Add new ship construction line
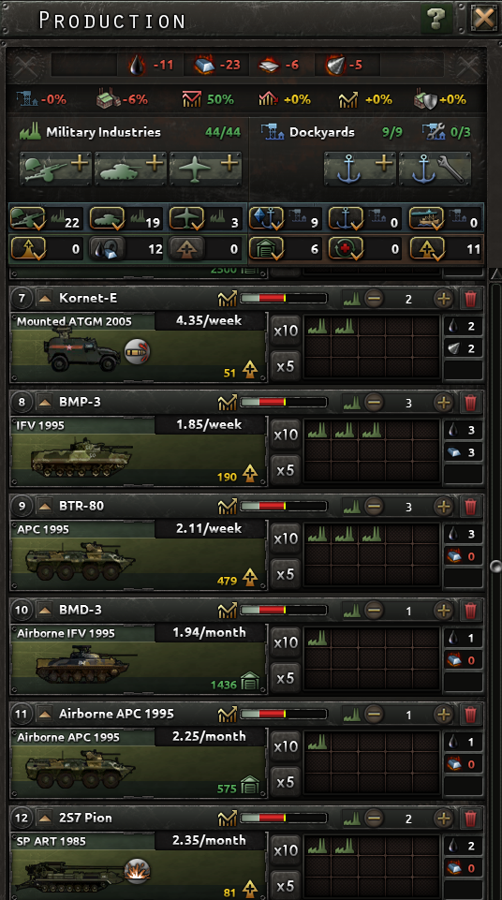 click(360, 169)
